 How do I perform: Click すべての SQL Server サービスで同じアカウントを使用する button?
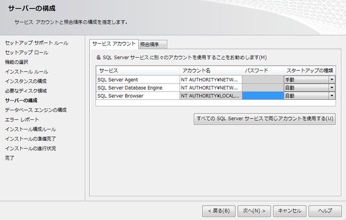[x=265, y=119]
